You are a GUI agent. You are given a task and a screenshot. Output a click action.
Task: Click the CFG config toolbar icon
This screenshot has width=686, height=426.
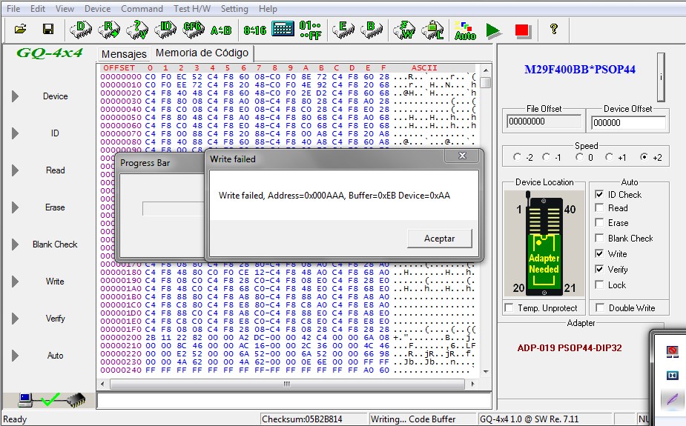pyautogui.click(x=193, y=30)
